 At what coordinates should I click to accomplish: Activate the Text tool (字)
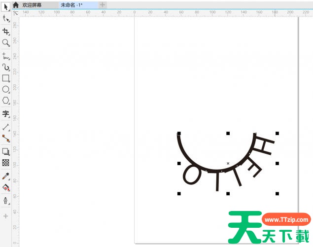(6, 114)
